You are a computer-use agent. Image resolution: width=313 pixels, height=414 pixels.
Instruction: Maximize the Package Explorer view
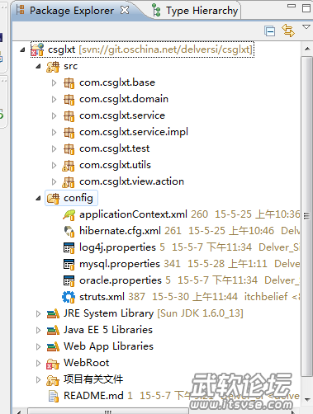[306, 7]
